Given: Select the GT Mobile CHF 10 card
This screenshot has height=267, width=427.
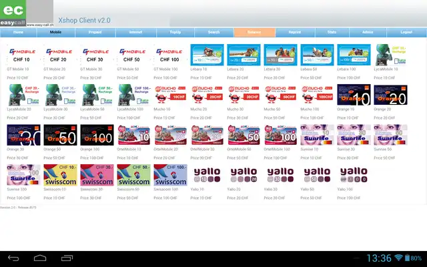Looking at the screenshot, I should coord(23,55).
